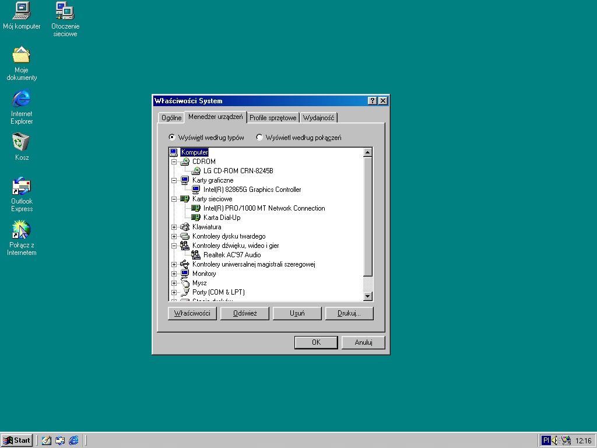597x448 pixels.
Task: Click the device list scroll up arrow
Action: [x=367, y=153]
